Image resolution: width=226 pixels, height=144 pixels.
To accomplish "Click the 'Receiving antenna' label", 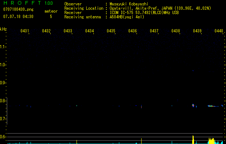I will pos(83,17).
